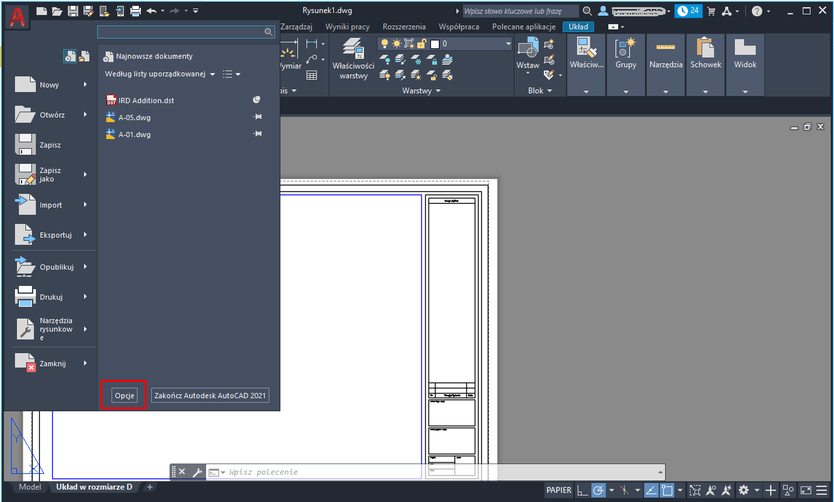The height and width of the screenshot is (502, 834).
Task: Open the quick access toolbar customization dropdown
Action: [x=196, y=11]
